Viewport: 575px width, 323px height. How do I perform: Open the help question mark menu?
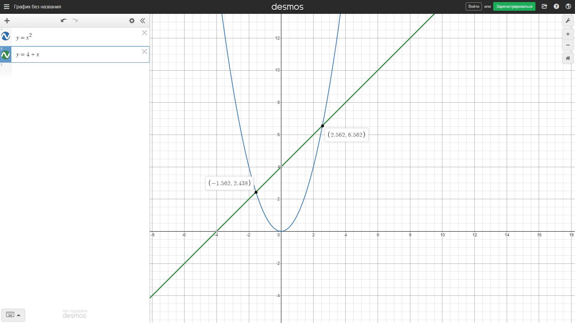[x=556, y=7]
